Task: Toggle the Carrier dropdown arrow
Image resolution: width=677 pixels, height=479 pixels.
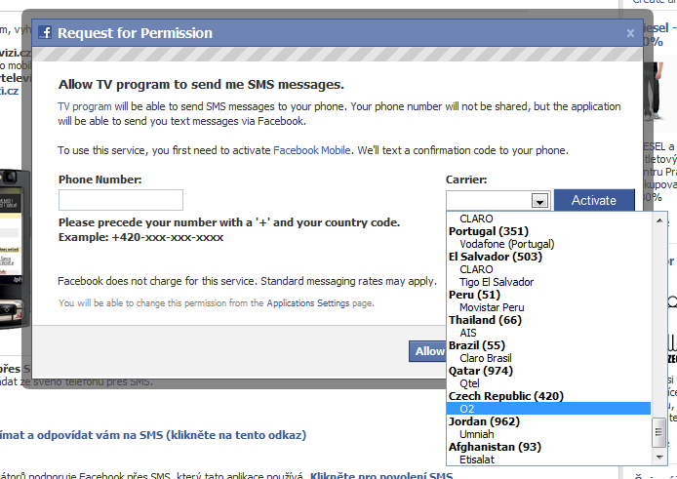Action: (539, 200)
